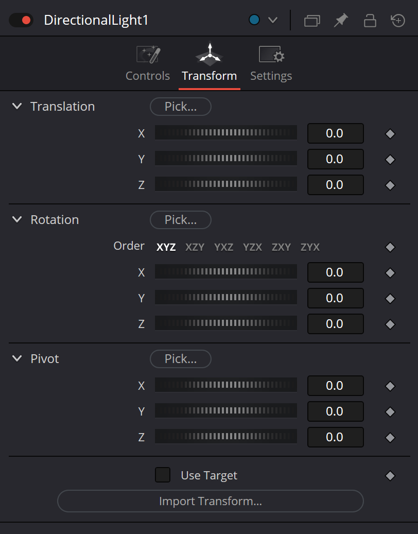Click the Rotation X slider

pyautogui.click(x=226, y=271)
